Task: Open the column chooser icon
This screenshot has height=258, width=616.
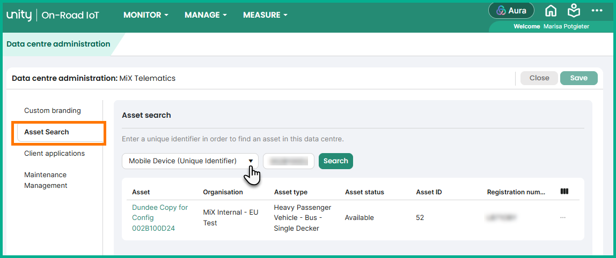Action: tap(564, 191)
